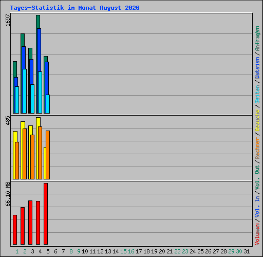Select the day 31 label on the axis
The height and width of the screenshot is (257, 263).
coord(247,251)
